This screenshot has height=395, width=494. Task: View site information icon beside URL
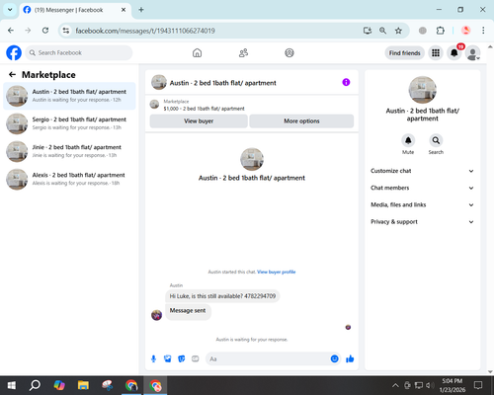click(66, 31)
